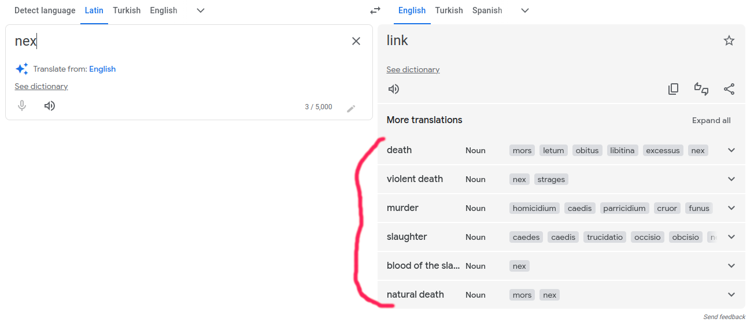754x326 pixels.
Task: Click the 'parricidium' synonym chip
Action: [624, 208]
